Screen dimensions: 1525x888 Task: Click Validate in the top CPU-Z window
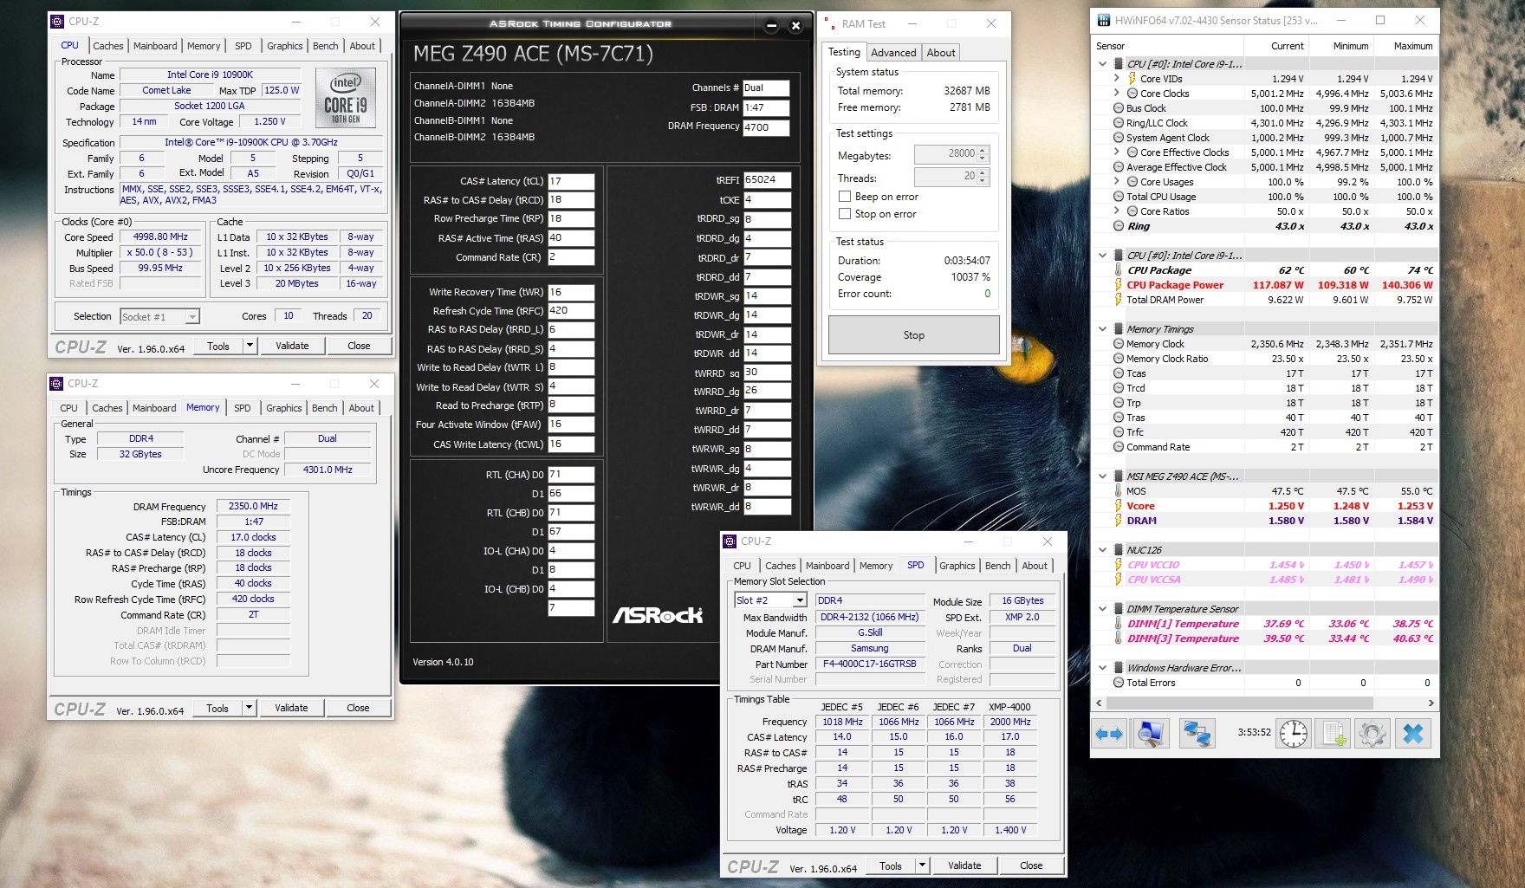tap(292, 346)
